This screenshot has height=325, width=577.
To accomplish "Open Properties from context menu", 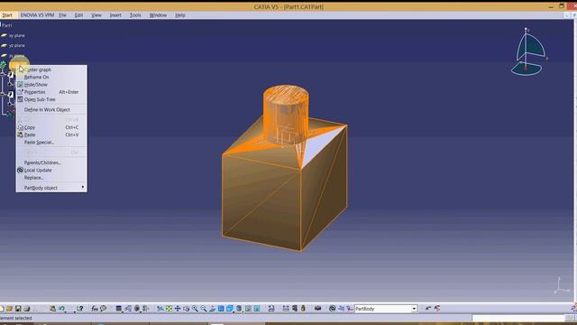I will [x=51, y=92].
